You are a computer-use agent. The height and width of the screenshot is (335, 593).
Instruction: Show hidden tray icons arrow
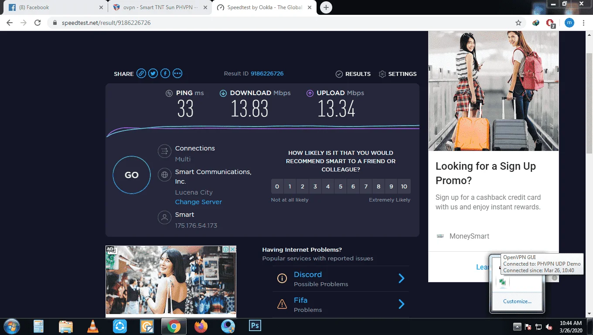tap(517, 327)
